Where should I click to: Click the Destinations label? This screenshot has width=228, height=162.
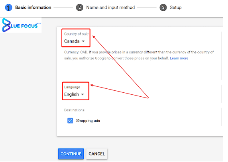(x=74, y=110)
